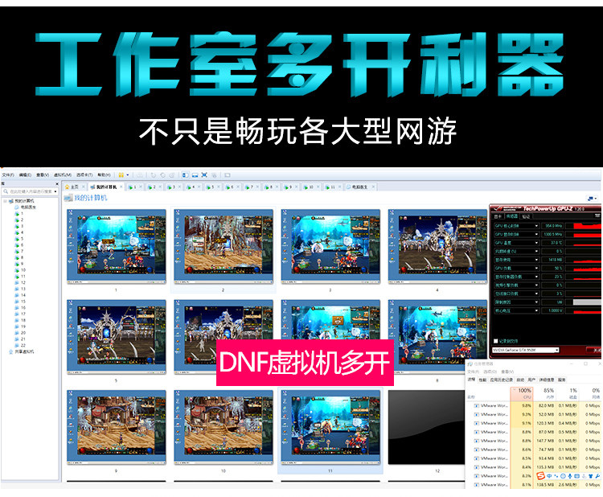This screenshot has width=603, height=497.
Task: Close the library sidebar panel
Action: pos(57,184)
